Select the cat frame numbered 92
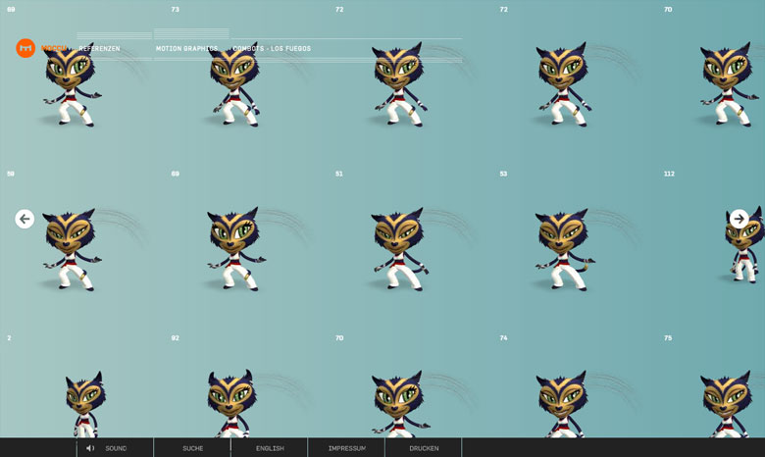 pyautogui.click(x=235, y=402)
